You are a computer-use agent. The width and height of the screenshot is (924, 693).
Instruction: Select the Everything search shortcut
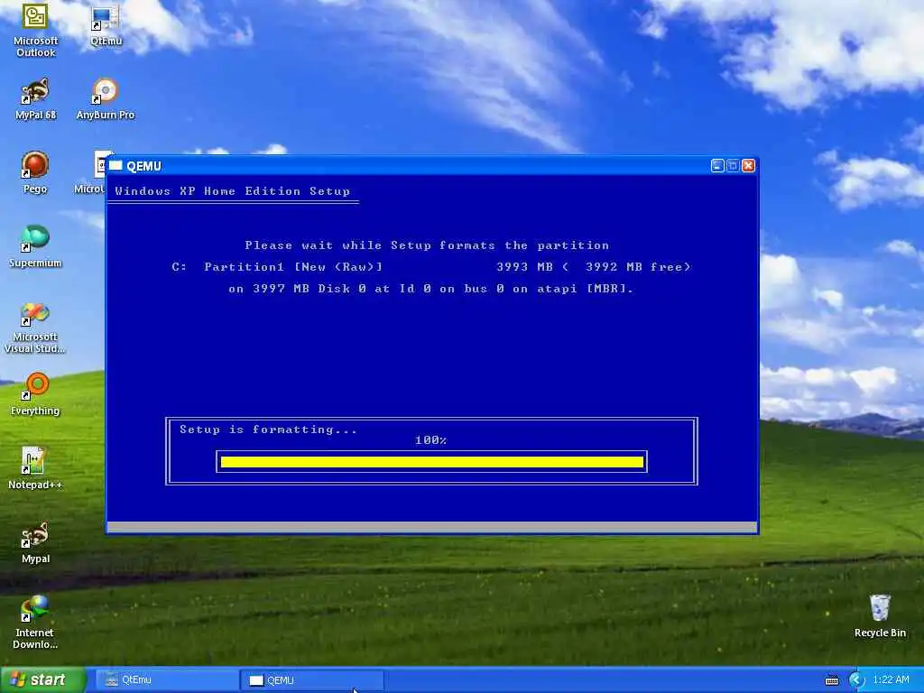35,394
